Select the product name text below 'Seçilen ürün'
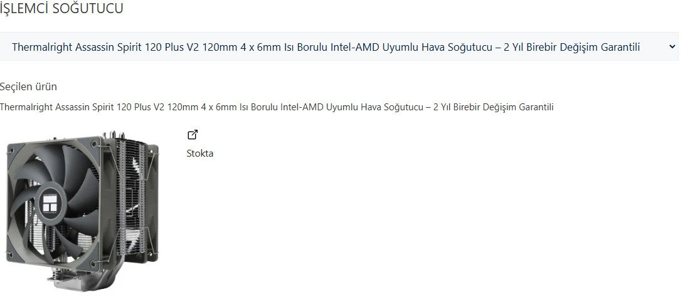Image resolution: width=695 pixels, height=297 pixels. pyautogui.click(x=277, y=107)
